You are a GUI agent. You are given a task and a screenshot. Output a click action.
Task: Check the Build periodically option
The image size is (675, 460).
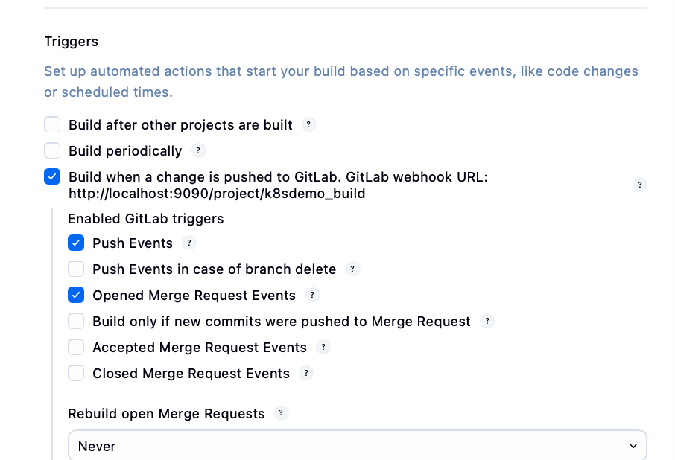tap(52, 150)
